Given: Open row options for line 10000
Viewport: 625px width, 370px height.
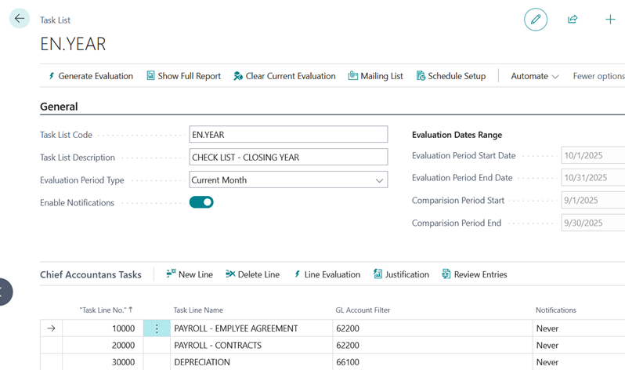Looking at the screenshot, I should (157, 328).
